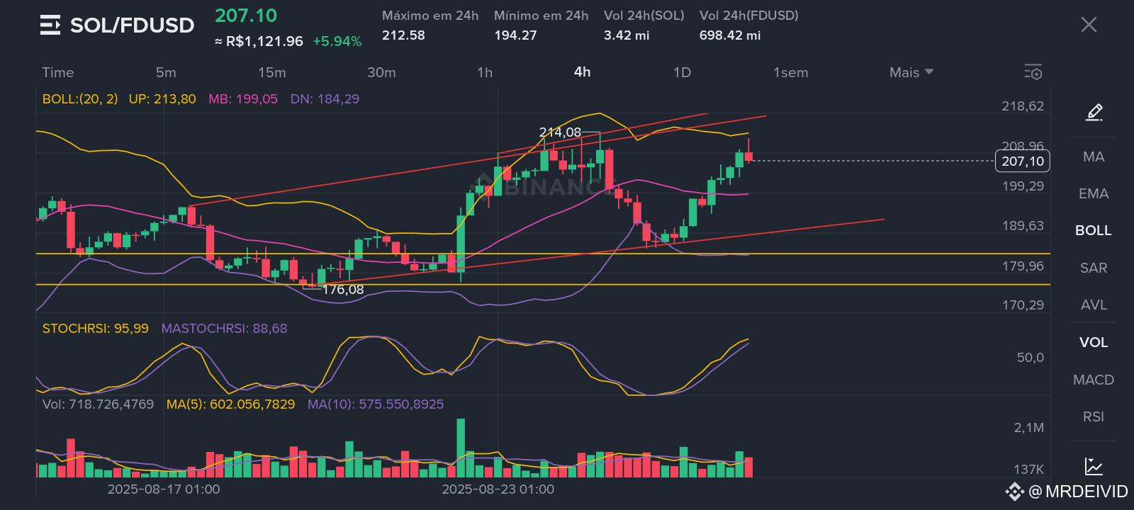
Task: Click the 214,08 high price marker
Action: [560, 132]
